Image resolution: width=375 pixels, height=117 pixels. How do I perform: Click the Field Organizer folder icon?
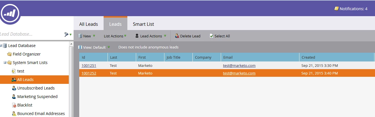[9, 54]
